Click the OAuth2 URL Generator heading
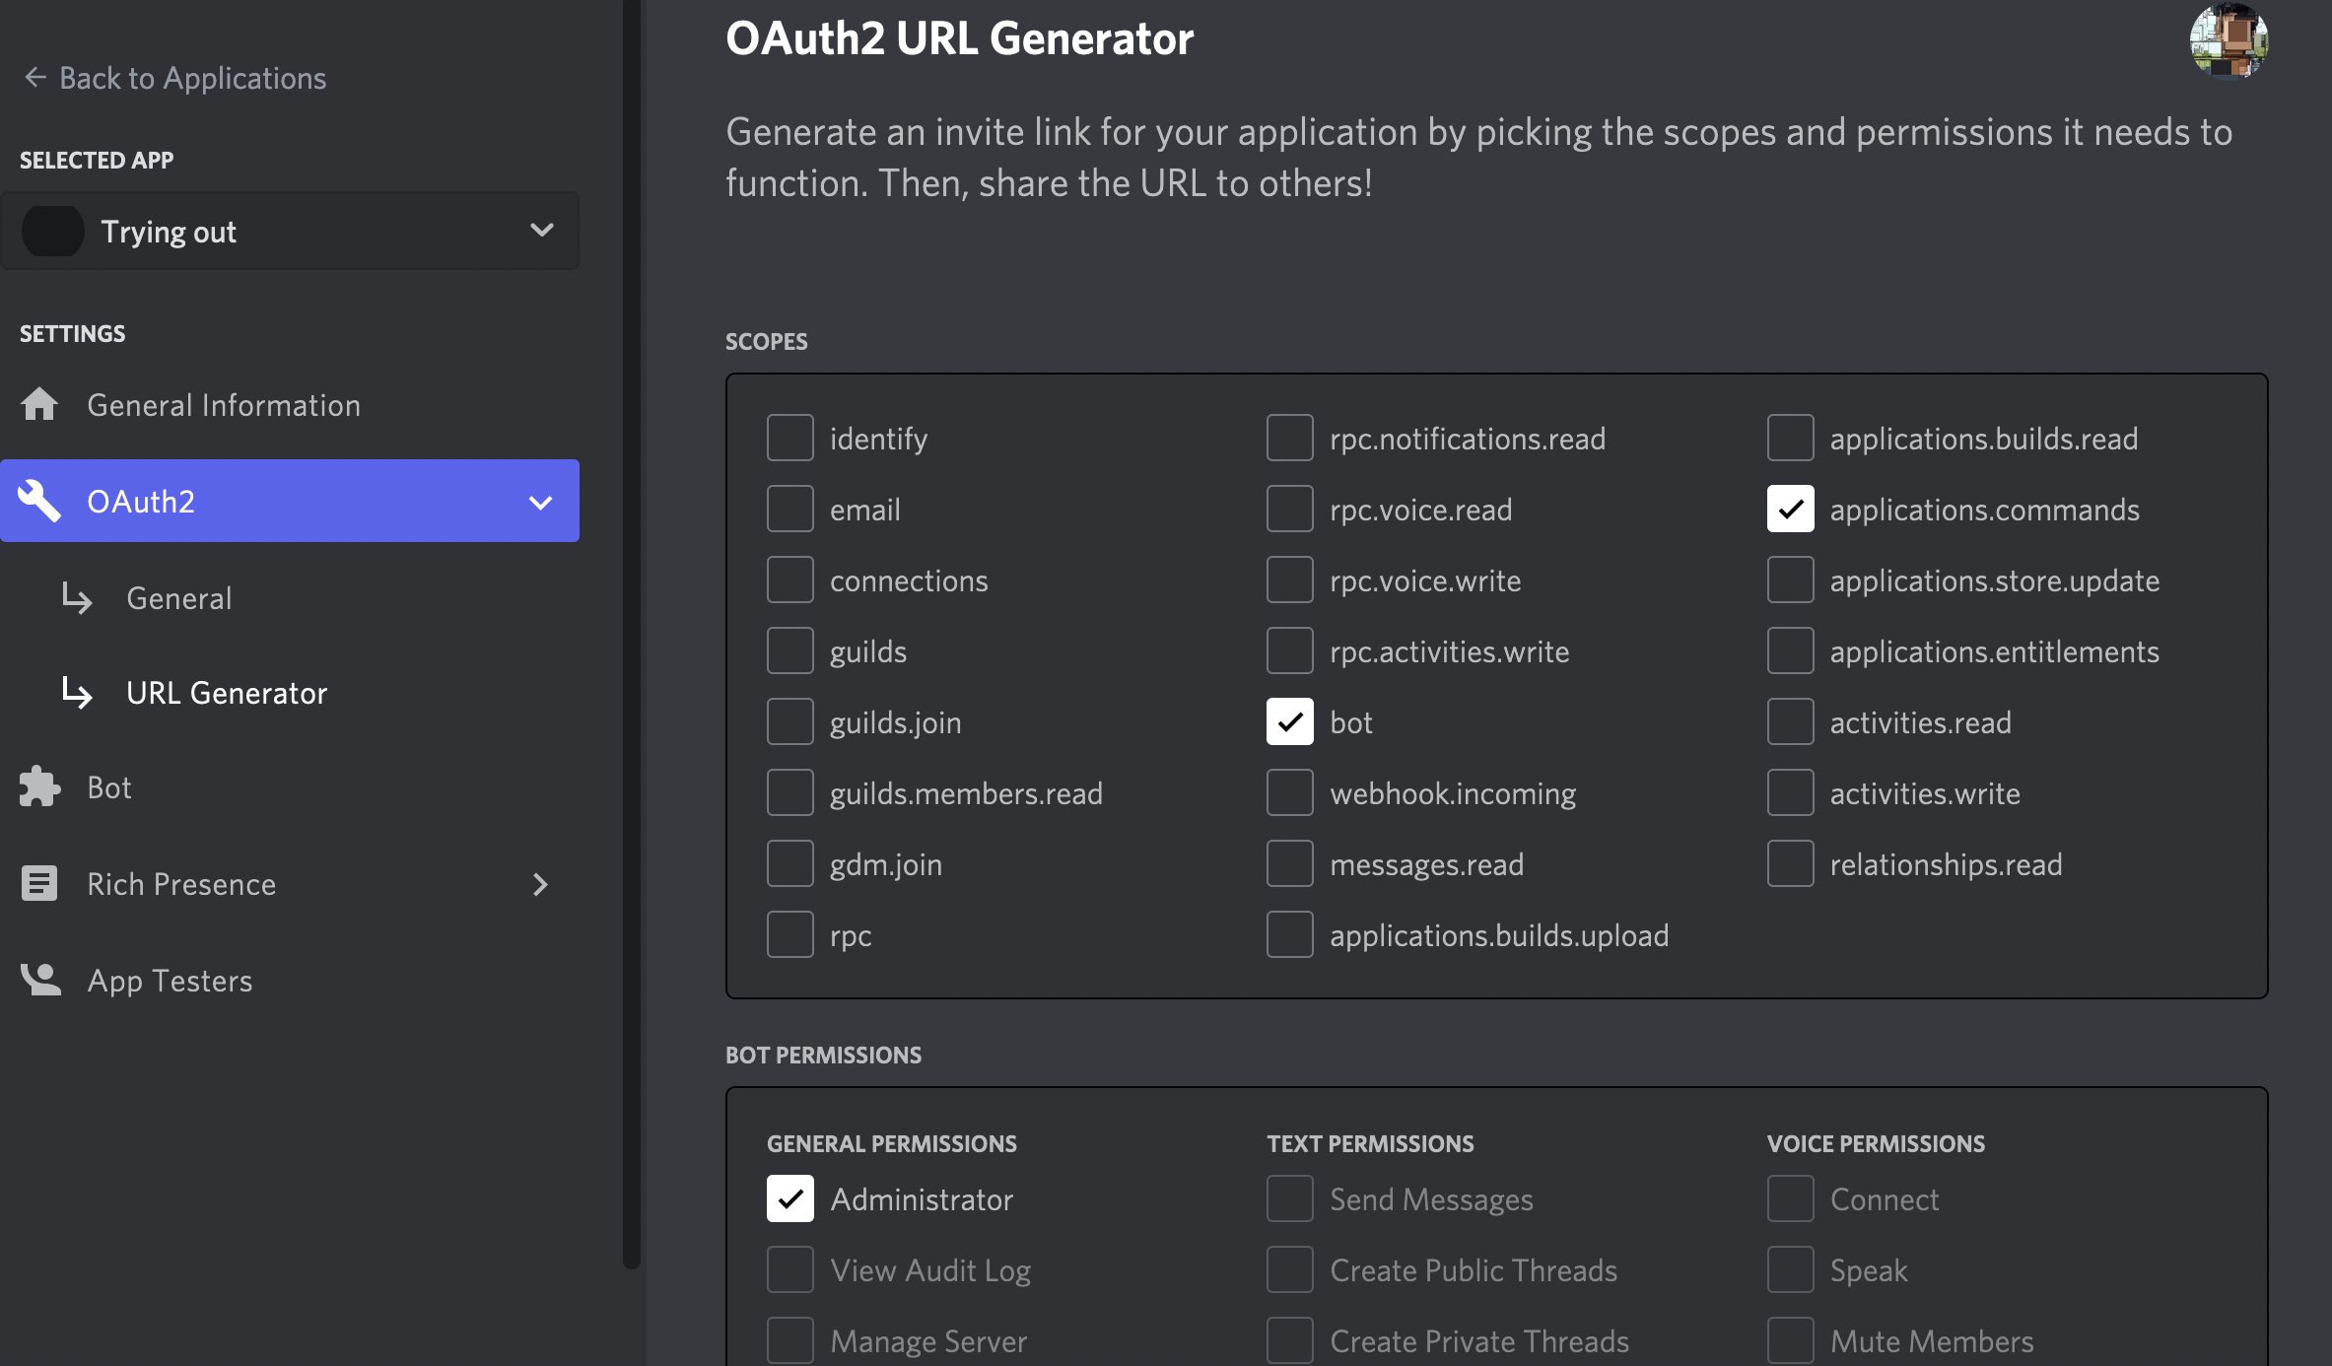The image size is (2332, 1366). (x=959, y=38)
